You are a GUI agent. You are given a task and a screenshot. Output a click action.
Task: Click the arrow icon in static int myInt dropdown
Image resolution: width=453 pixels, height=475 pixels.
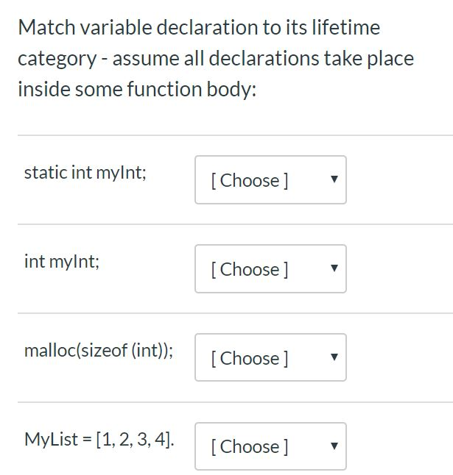[x=334, y=179]
